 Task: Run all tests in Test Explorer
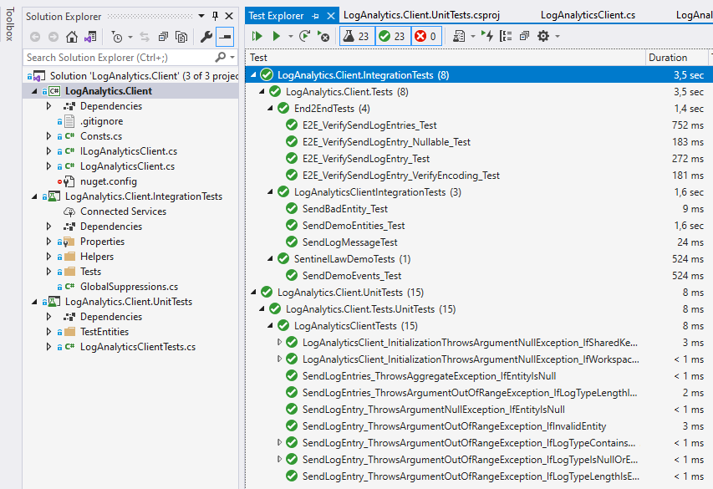(257, 36)
